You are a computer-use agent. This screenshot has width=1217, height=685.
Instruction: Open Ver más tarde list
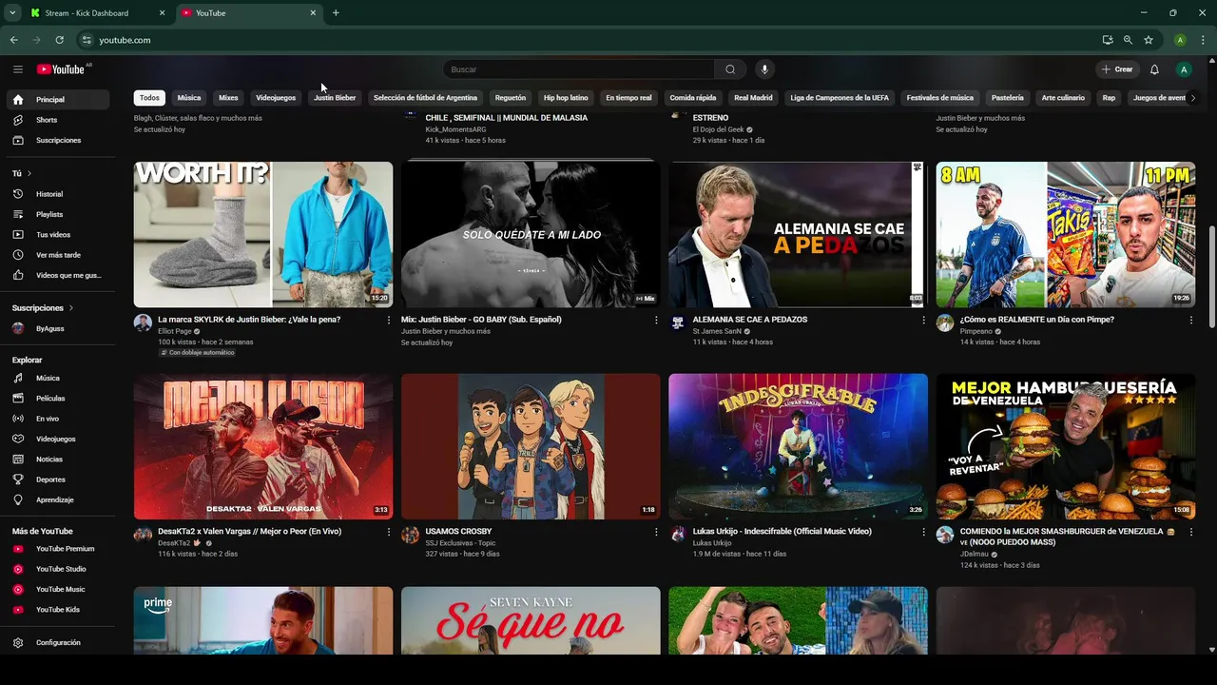click(57, 255)
